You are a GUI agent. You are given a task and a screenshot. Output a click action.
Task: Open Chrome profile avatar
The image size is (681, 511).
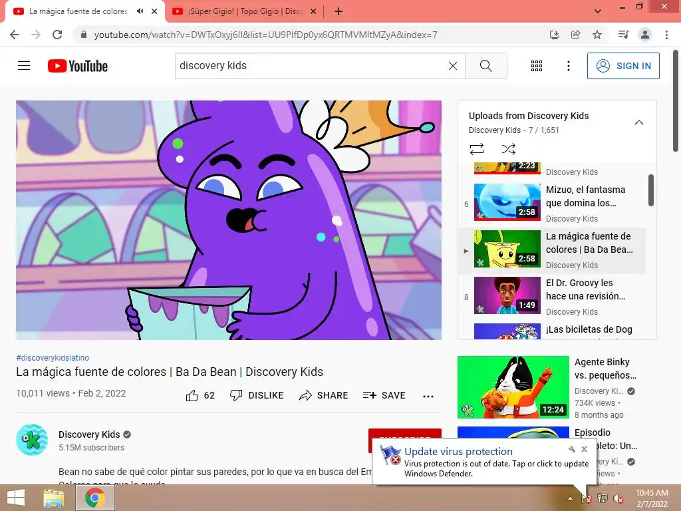point(645,35)
